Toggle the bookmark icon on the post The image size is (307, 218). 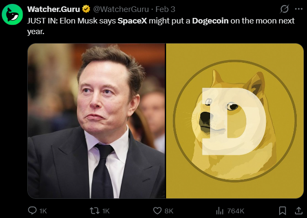[282, 210]
